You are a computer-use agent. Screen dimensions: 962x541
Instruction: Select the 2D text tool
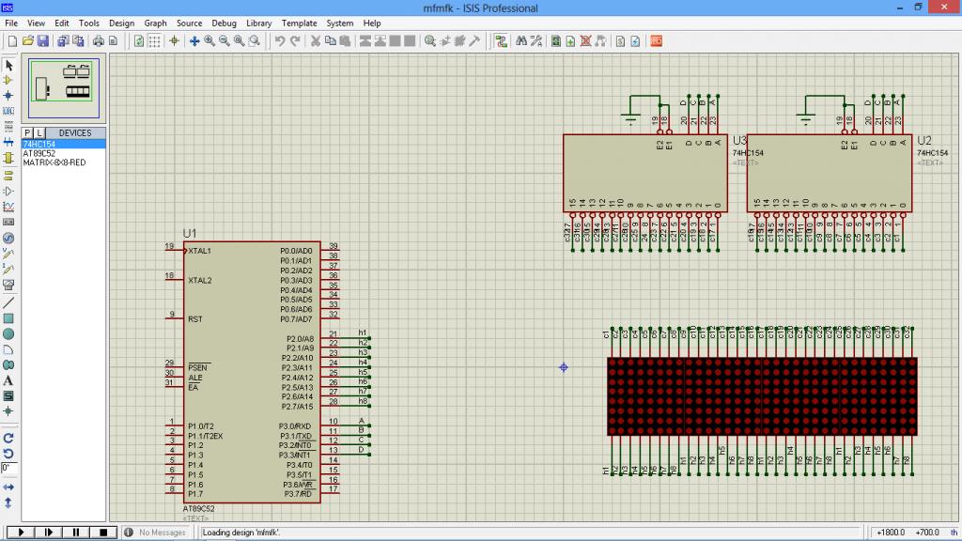tap(8, 380)
